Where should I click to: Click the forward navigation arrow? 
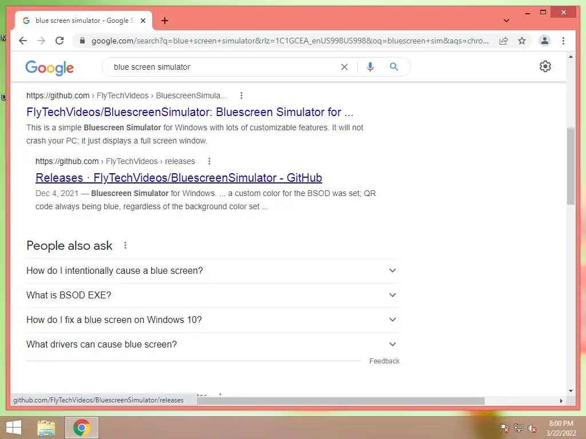pos(41,41)
